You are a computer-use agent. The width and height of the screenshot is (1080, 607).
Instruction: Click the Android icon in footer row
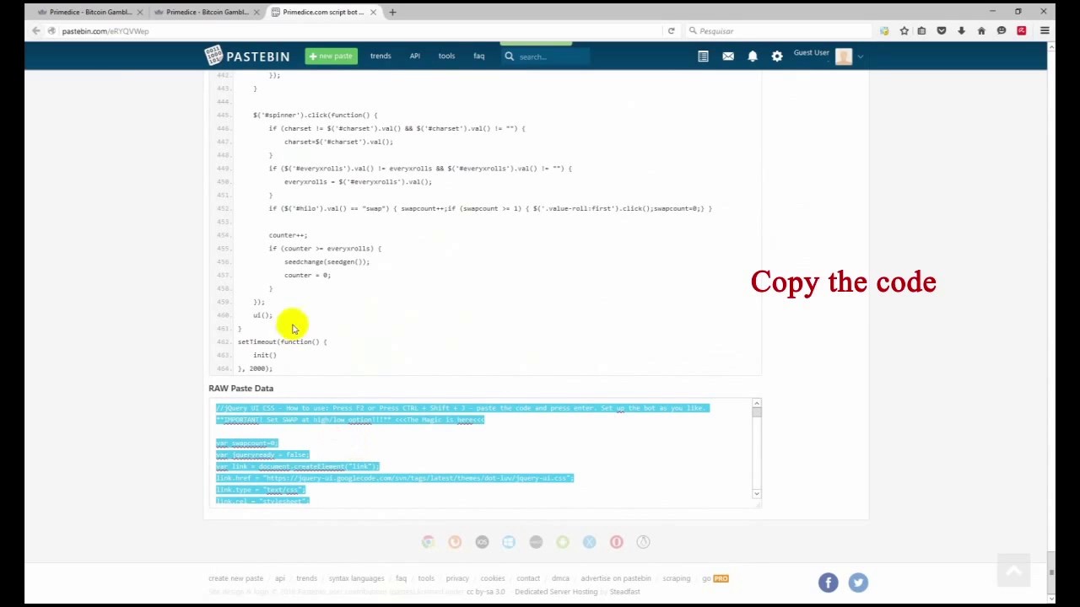pyautogui.click(x=563, y=542)
